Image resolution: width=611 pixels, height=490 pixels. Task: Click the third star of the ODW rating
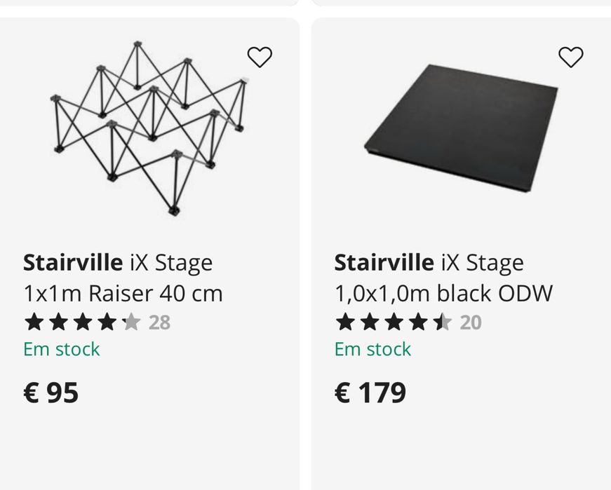pyautogui.click(x=394, y=322)
